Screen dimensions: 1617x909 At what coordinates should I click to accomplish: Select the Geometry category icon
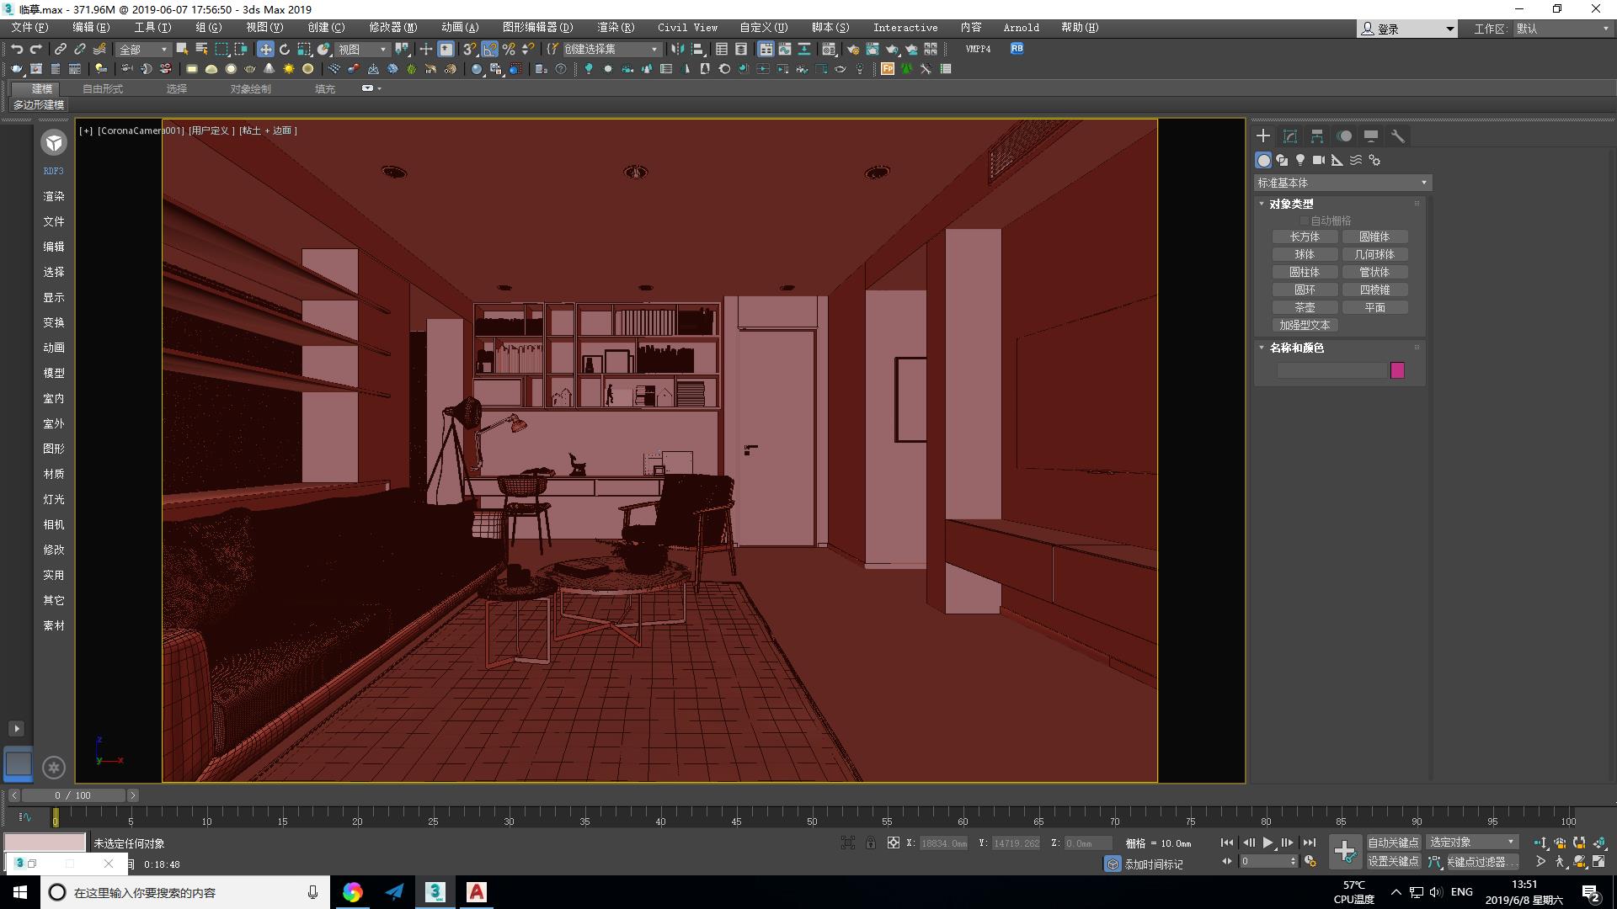point(1263,160)
